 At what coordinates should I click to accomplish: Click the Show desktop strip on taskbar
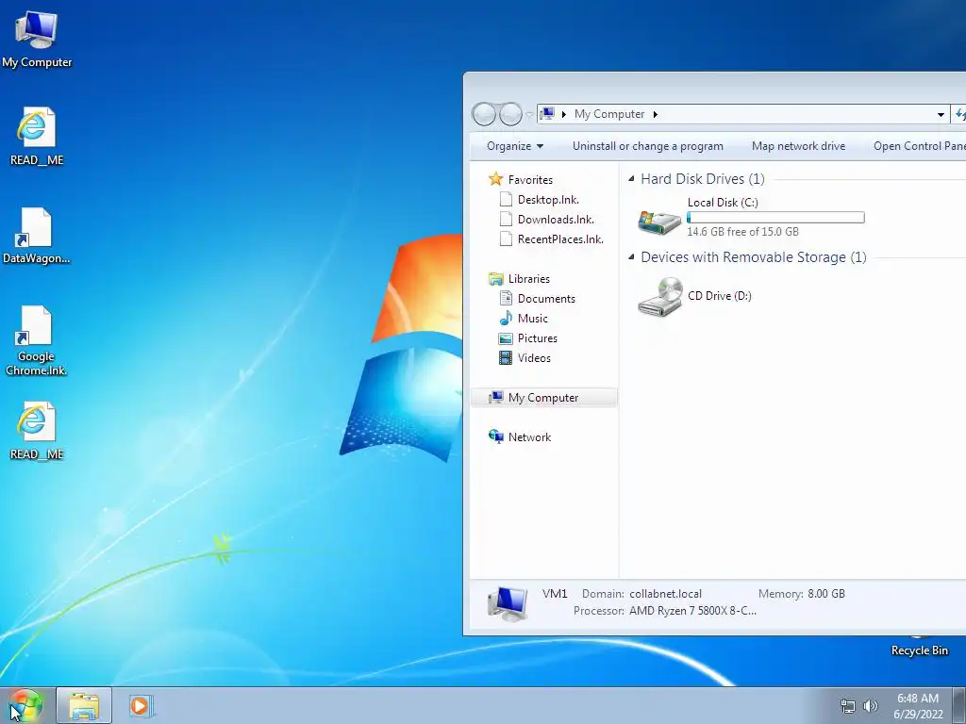(x=959, y=705)
